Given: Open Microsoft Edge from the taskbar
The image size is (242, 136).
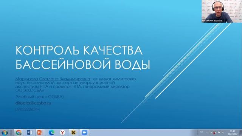Looking at the screenshot, I should [x=51, y=133].
